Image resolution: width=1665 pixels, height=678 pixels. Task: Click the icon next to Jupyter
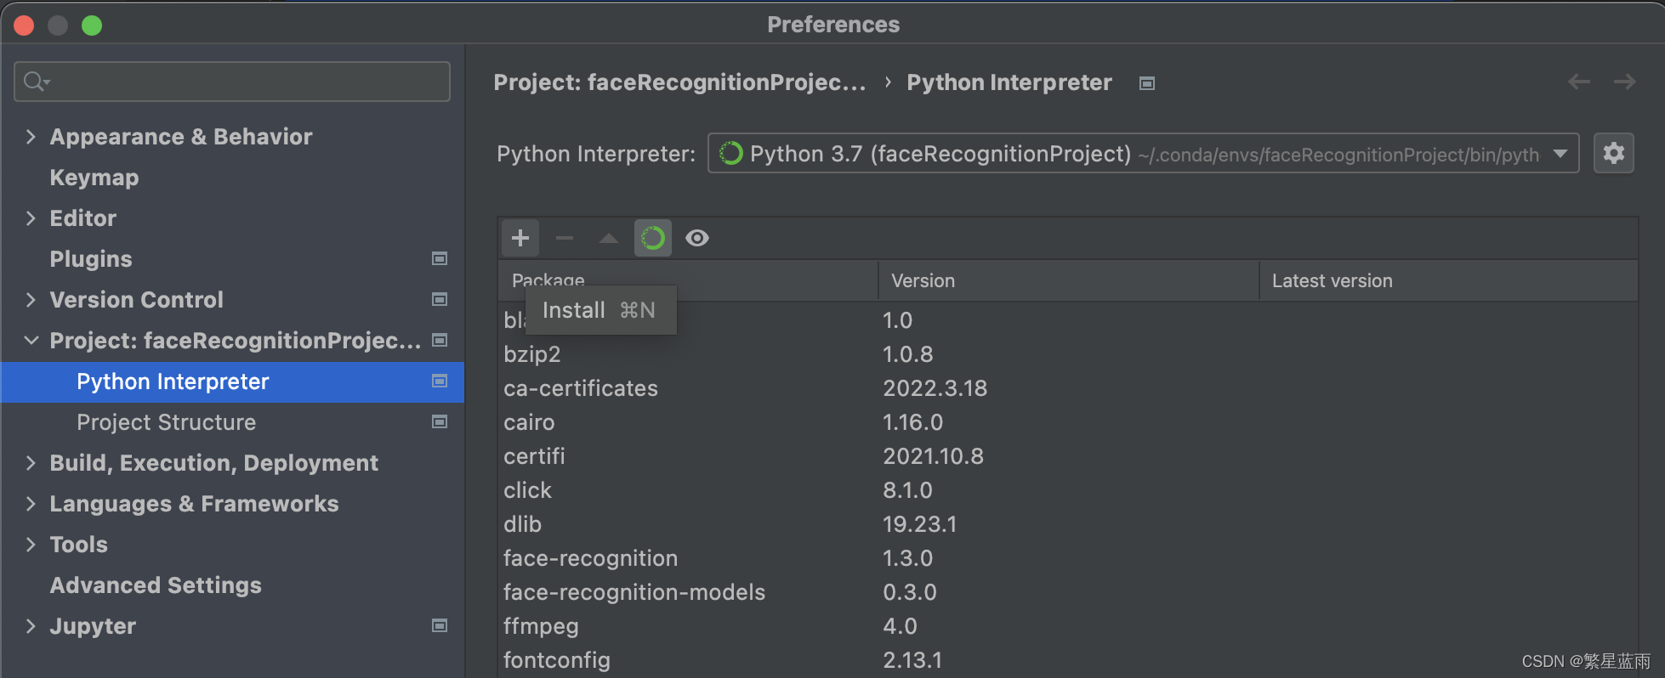point(440,626)
